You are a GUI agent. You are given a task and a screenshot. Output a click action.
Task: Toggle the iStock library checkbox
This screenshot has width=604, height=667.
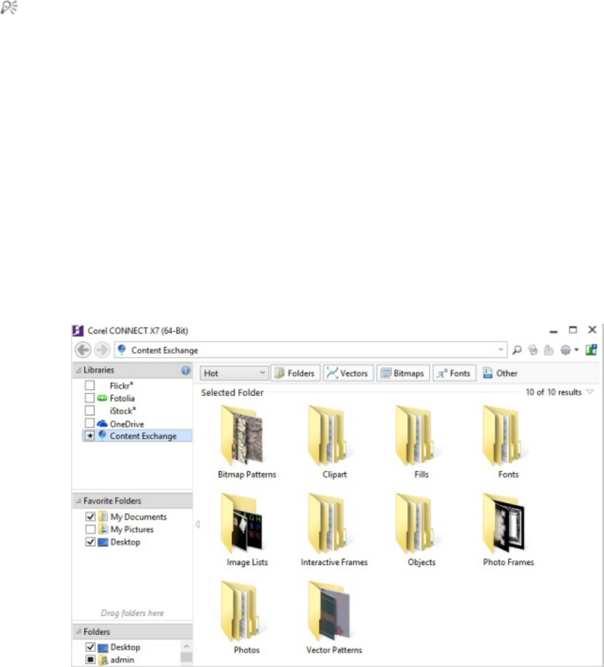[89, 410]
